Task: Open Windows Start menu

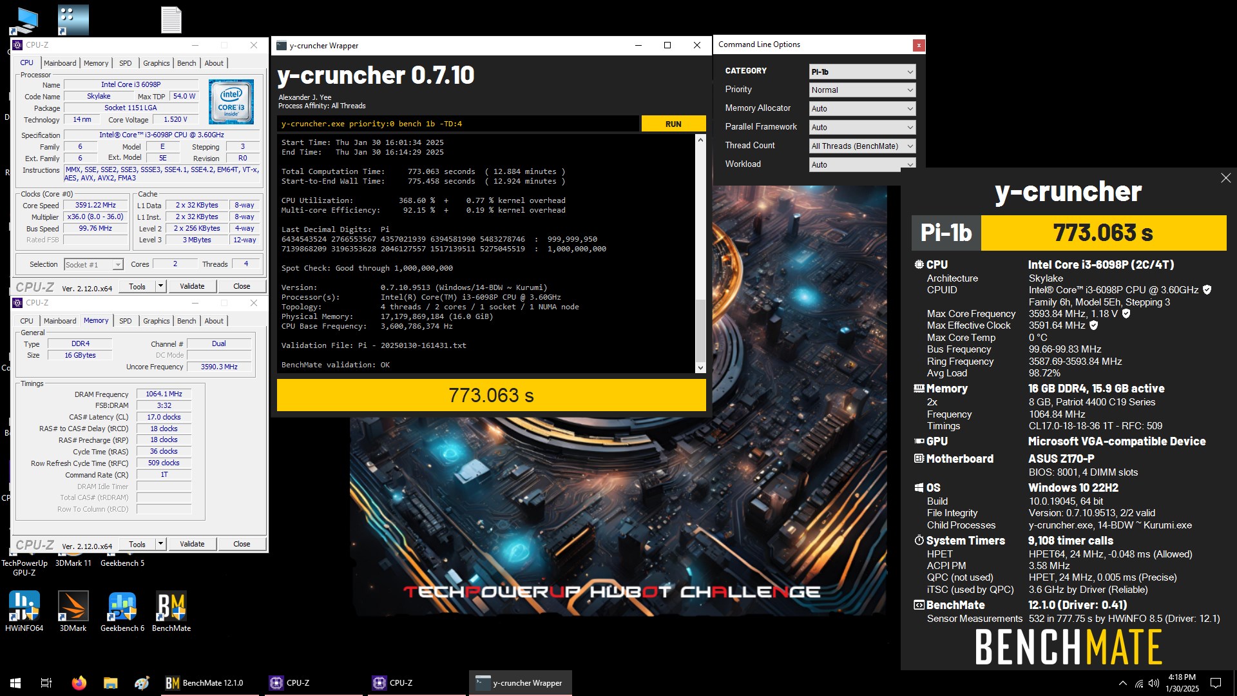Action: pyautogui.click(x=15, y=683)
